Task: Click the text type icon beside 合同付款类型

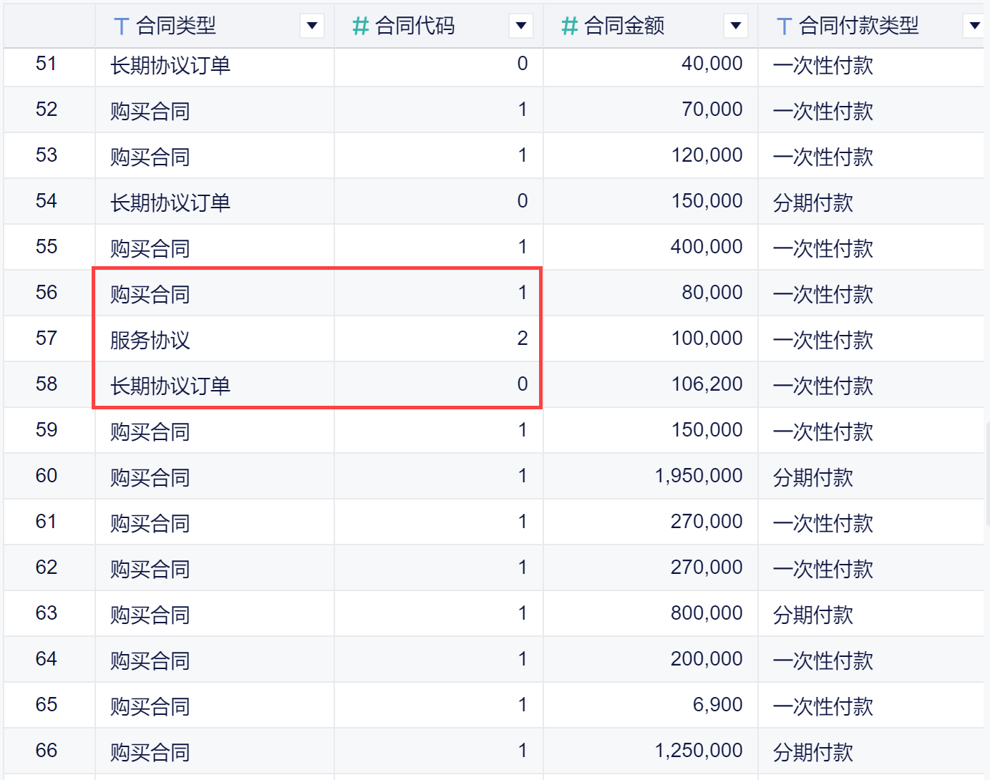Action: [x=784, y=26]
